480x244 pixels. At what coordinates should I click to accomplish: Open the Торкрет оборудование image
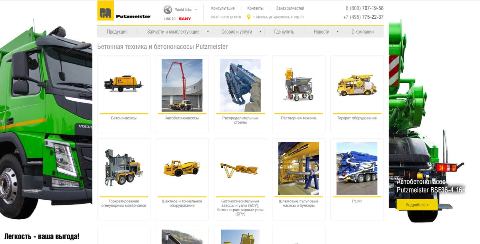click(x=357, y=85)
